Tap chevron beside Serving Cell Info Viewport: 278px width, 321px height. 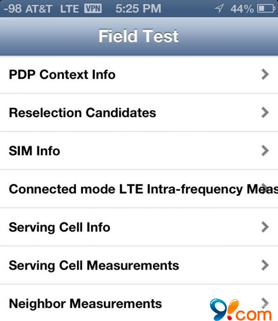click(x=265, y=227)
